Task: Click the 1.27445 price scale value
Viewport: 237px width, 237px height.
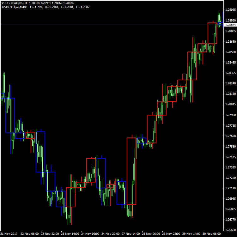Action: tap(230, 157)
